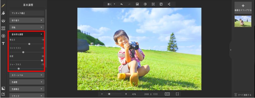Click the コントラスト slider handle
This screenshot has width=255, height=98.
tap(23, 52)
